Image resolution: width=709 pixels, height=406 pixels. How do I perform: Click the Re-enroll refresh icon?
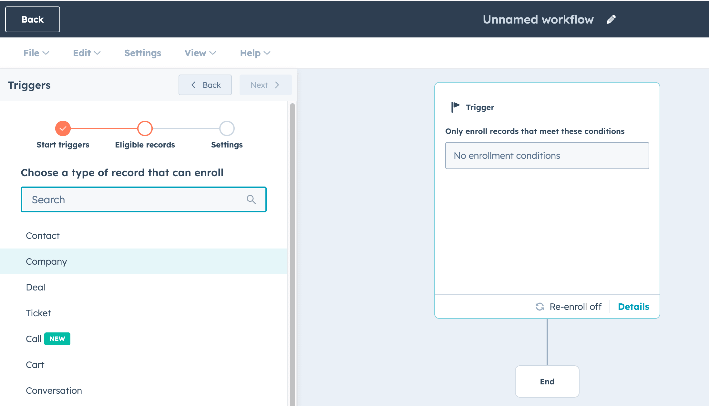click(x=539, y=307)
